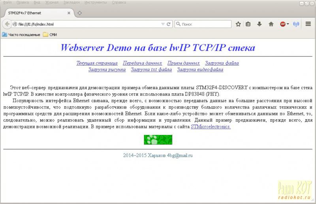Reload the page with the refresh icon
The height and width of the screenshot is (204, 316).
[x=169, y=24]
